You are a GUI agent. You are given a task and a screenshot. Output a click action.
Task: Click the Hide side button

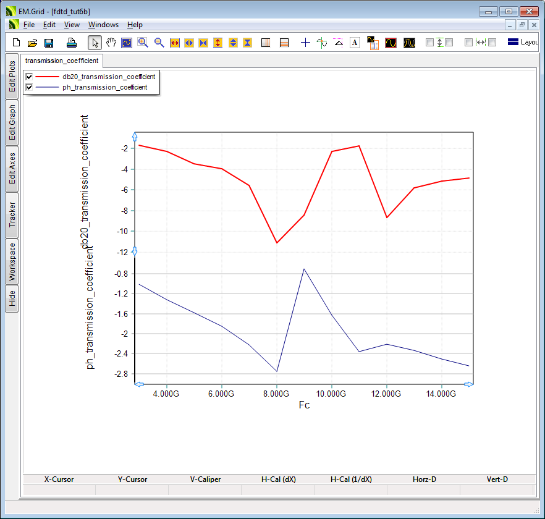click(x=12, y=299)
